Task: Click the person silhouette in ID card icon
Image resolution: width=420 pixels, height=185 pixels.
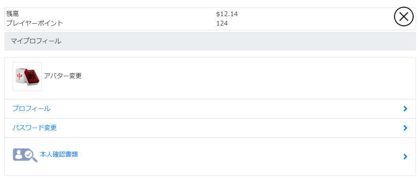Action: click(19, 154)
